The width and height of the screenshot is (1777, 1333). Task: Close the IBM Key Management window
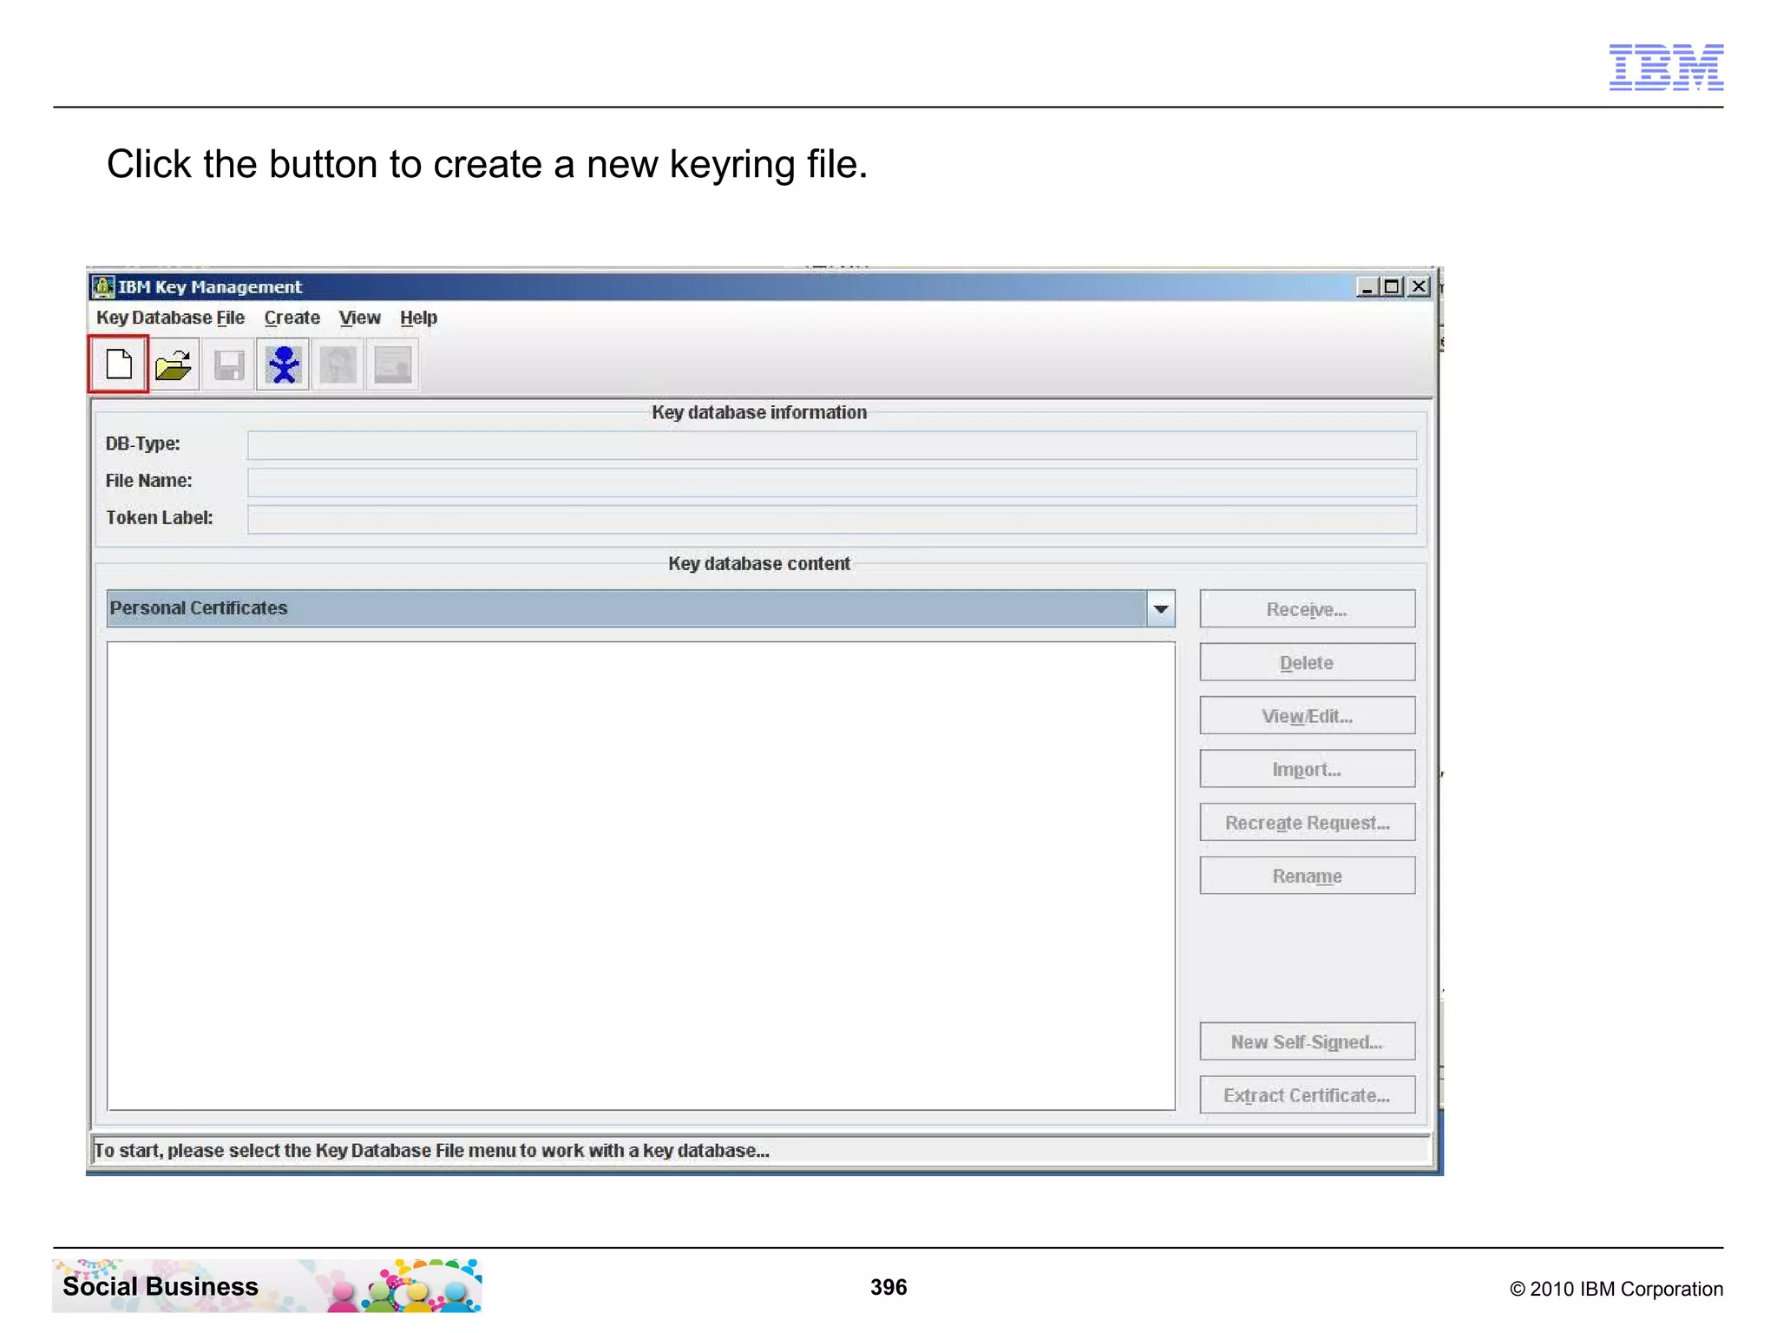pyautogui.click(x=1419, y=286)
